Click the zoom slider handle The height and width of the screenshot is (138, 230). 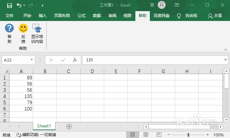point(188,135)
